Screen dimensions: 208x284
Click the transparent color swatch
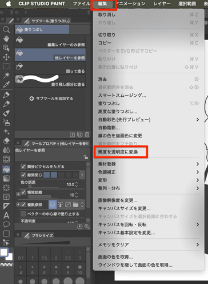[x=7, y=265]
